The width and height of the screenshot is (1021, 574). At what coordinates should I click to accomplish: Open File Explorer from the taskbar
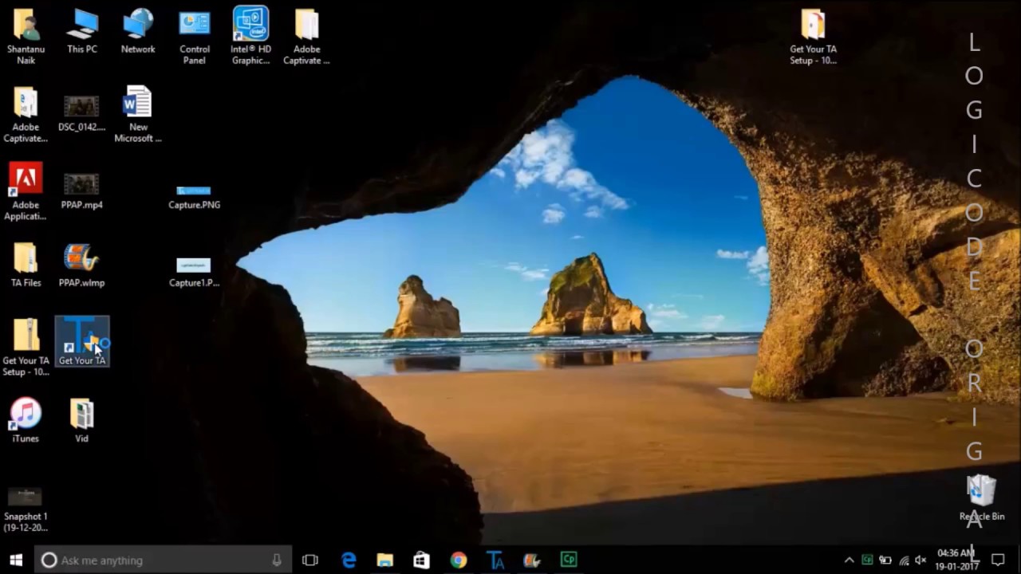coord(385,560)
